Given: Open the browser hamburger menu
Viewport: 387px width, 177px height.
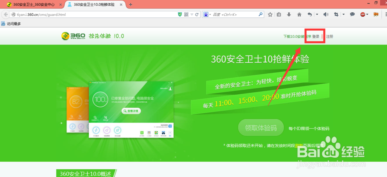Looking at the screenshot, I should pyautogui.click(x=385, y=15).
